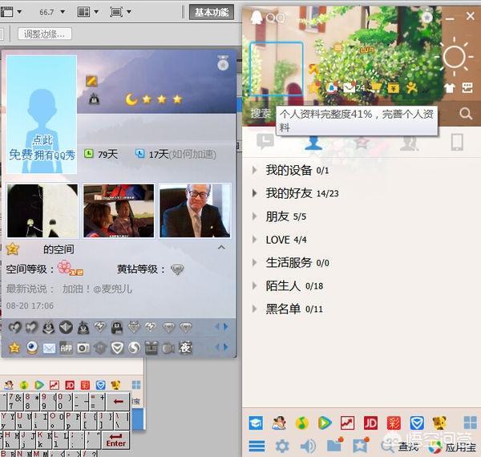481x457 pixels.
Task: Open shopping cart icon in QQ header
Action: tap(376, 88)
